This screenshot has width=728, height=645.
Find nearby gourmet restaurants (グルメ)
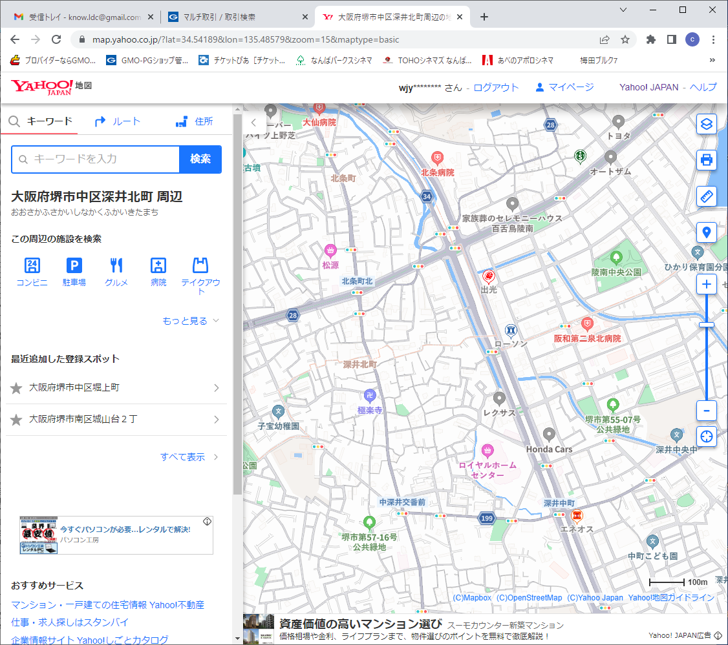(x=116, y=271)
